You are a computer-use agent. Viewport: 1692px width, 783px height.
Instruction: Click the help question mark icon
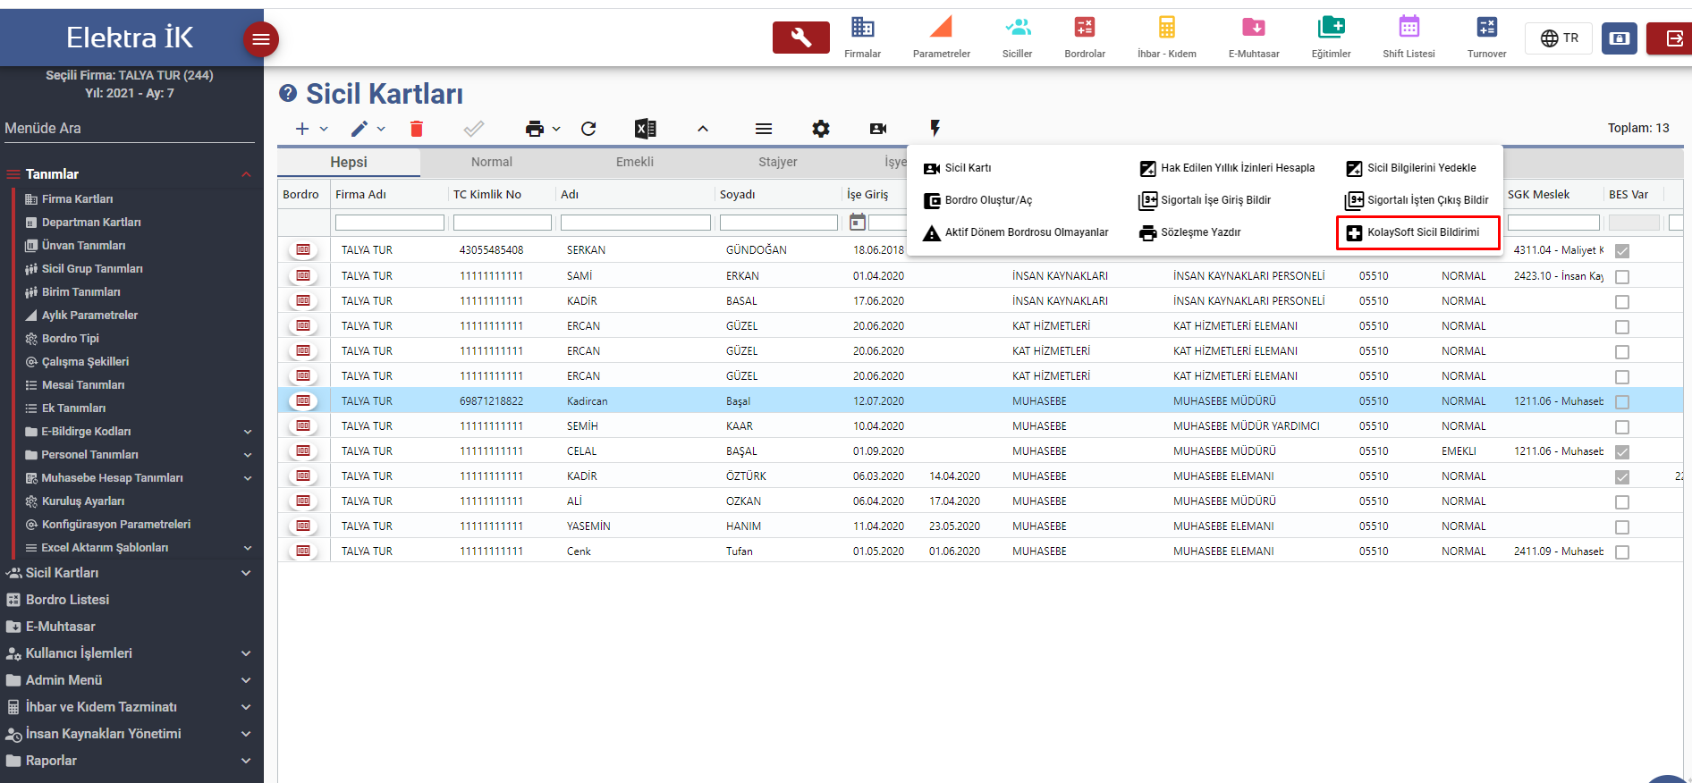coord(288,93)
